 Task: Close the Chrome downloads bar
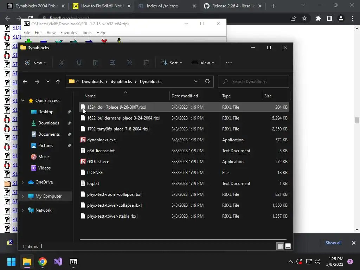(x=354, y=243)
